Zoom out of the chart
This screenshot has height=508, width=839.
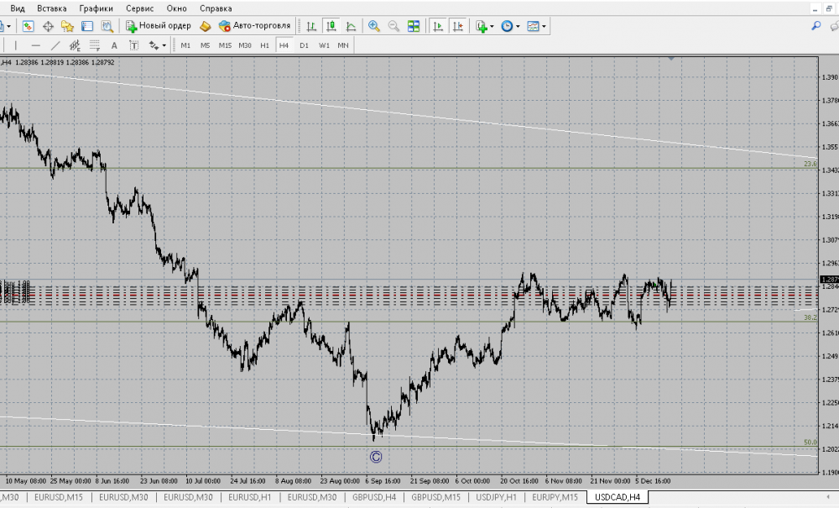point(393,26)
